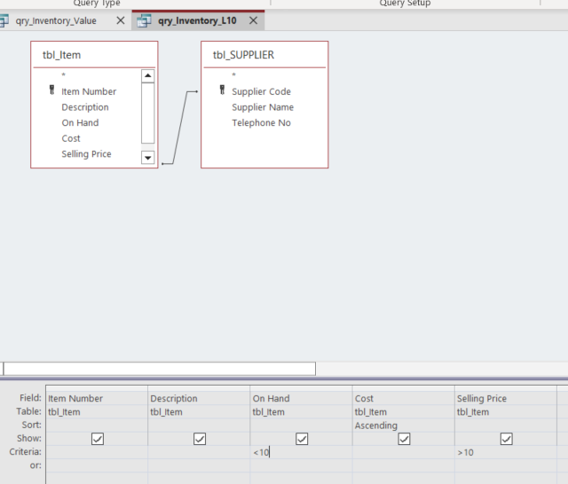Click the Criteria cell under Description
This screenshot has height=484, width=568.
[x=199, y=452]
